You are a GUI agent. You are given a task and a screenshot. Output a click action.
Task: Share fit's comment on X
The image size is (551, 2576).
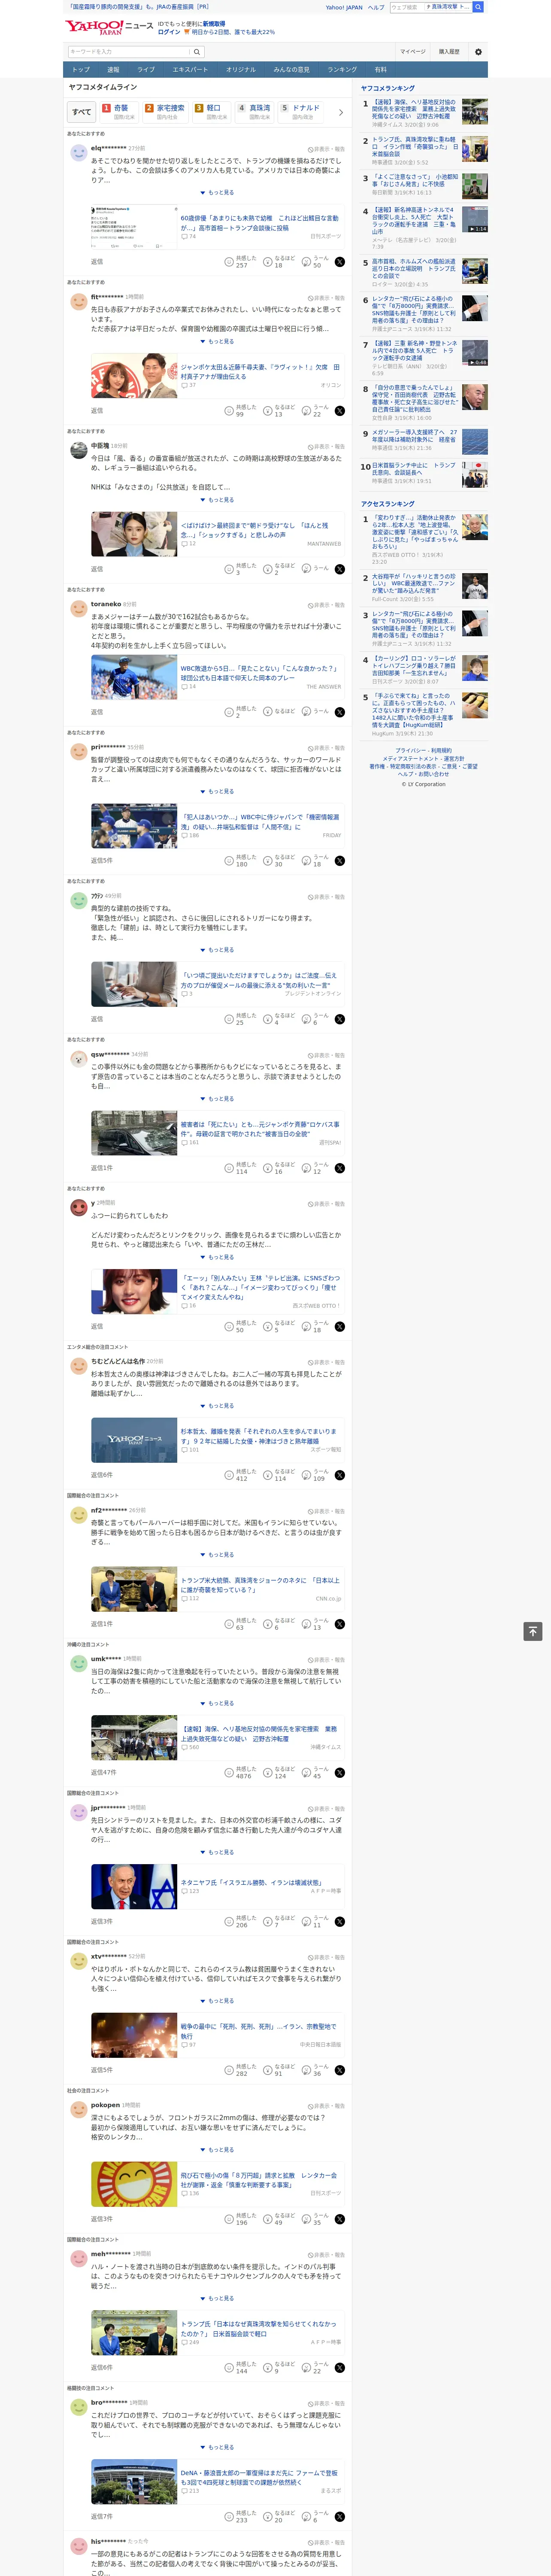point(340,411)
